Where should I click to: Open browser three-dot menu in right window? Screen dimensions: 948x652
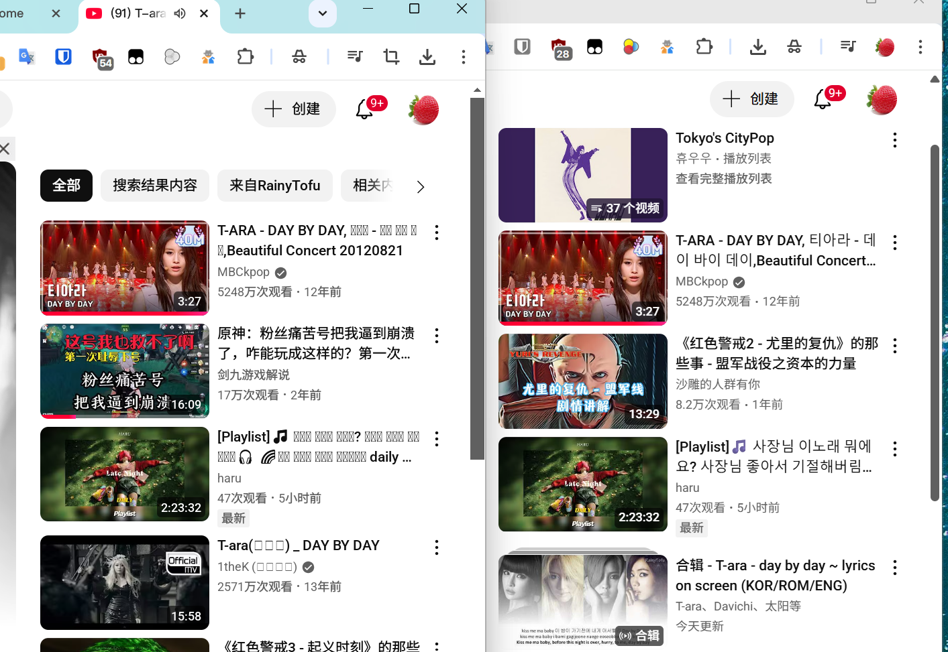coord(920,46)
